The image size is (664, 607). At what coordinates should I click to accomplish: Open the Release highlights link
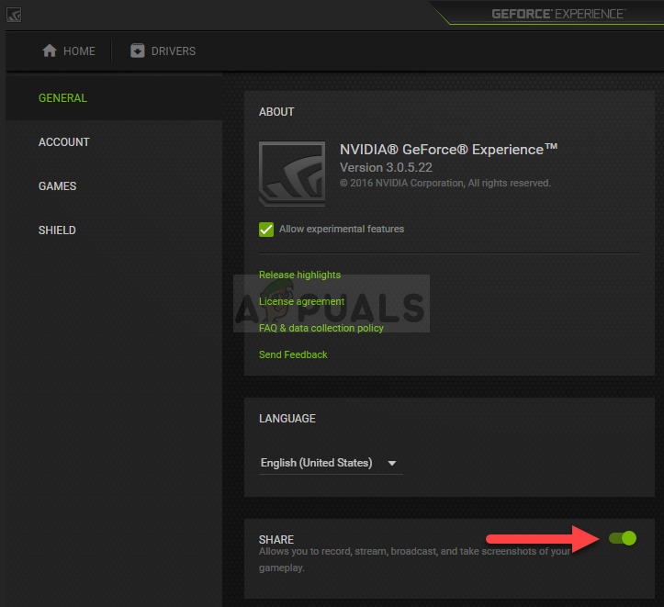[x=299, y=275]
